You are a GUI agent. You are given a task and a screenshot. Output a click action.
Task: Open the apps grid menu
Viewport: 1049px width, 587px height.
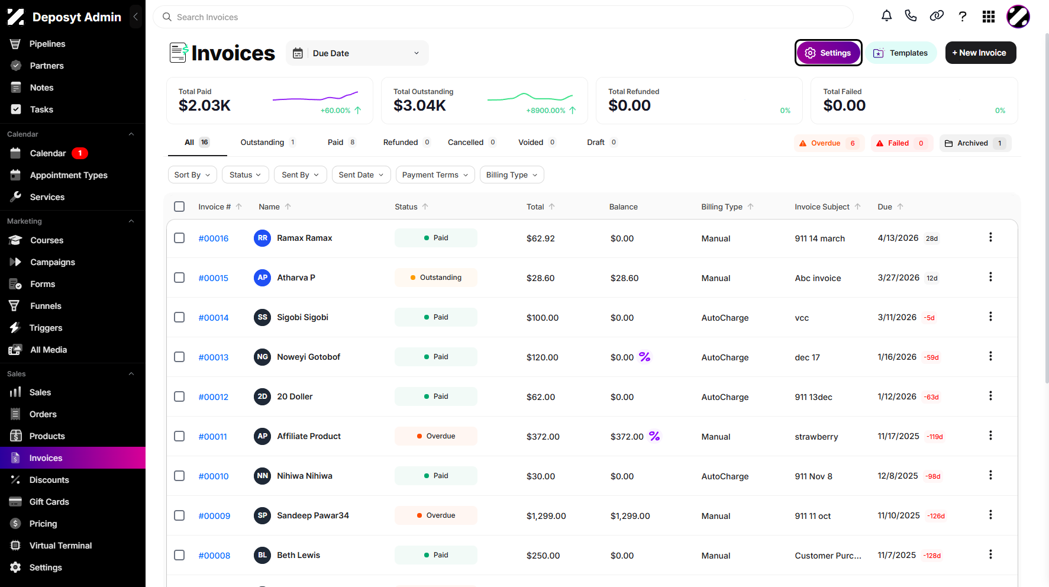pyautogui.click(x=989, y=17)
